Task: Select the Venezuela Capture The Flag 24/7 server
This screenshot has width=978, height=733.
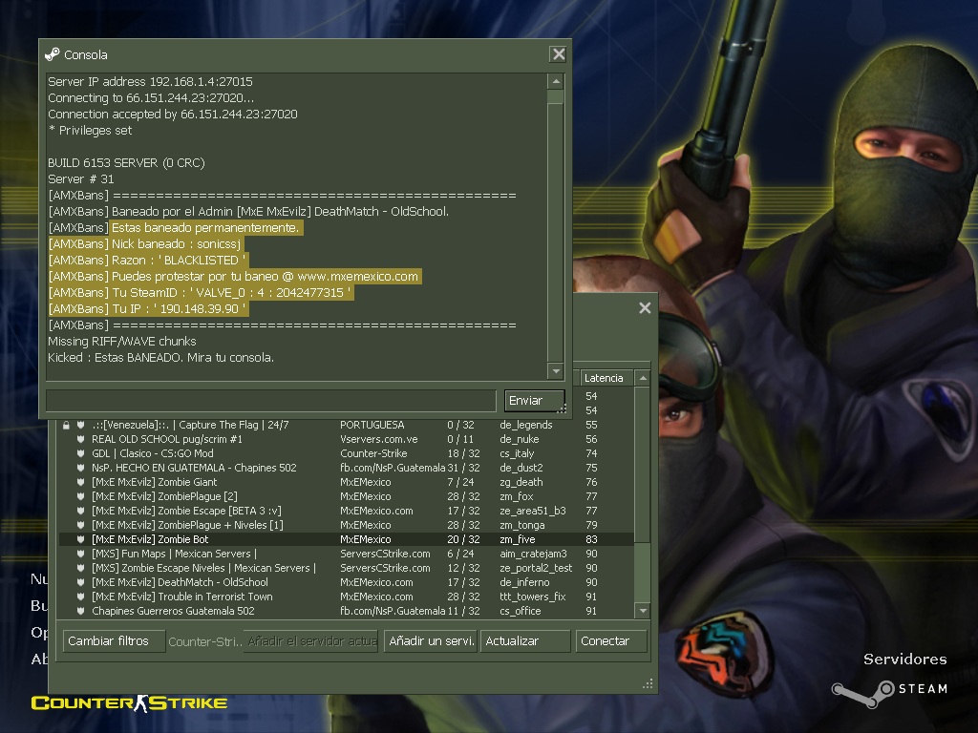Action: pos(346,425)
